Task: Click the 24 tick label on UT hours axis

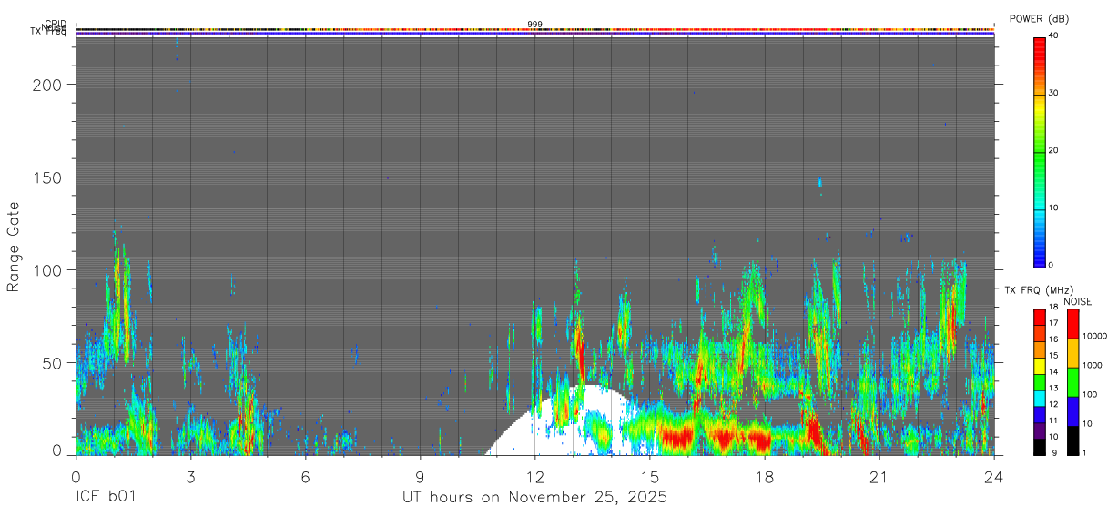Action: (x=994, y=476)
